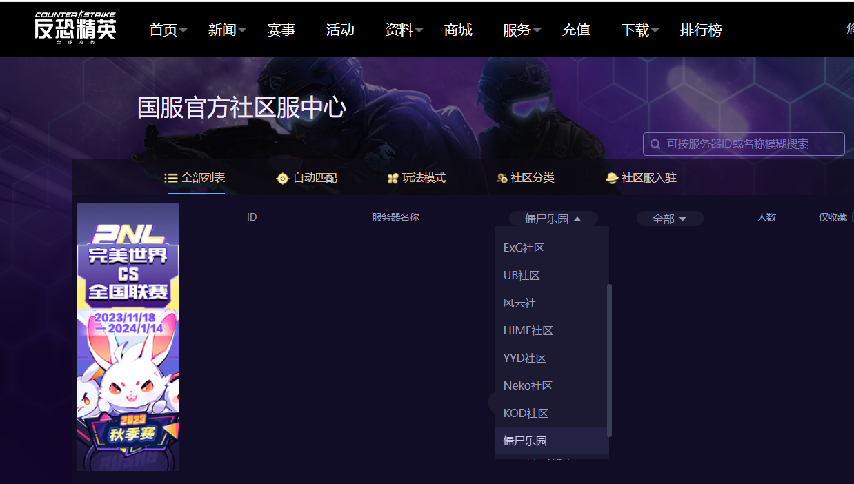This screenshot has height=484, width=854.
Task: Switch to the 全部列表 tab
Action: 196,179
